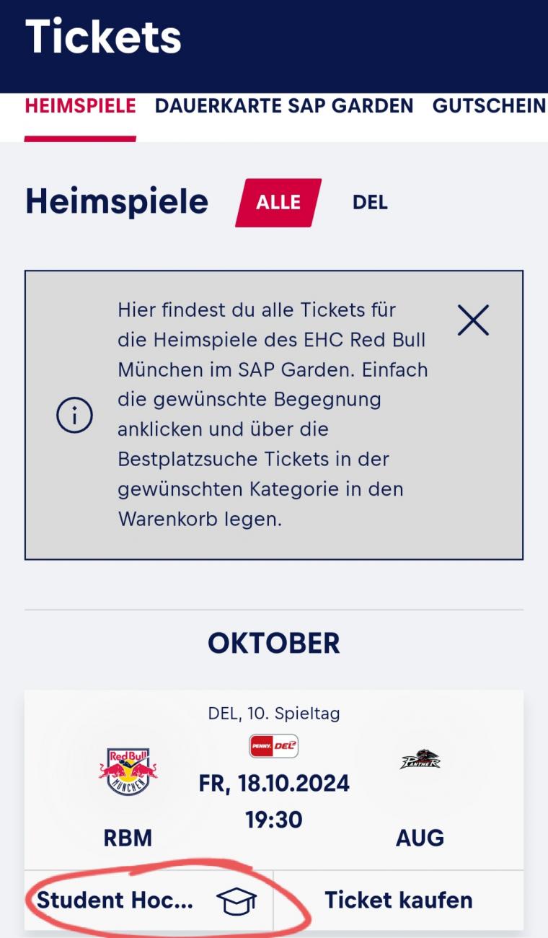Click the Tickets page title
This screenshot has width=548, height=938.
[x=103, y=37]
